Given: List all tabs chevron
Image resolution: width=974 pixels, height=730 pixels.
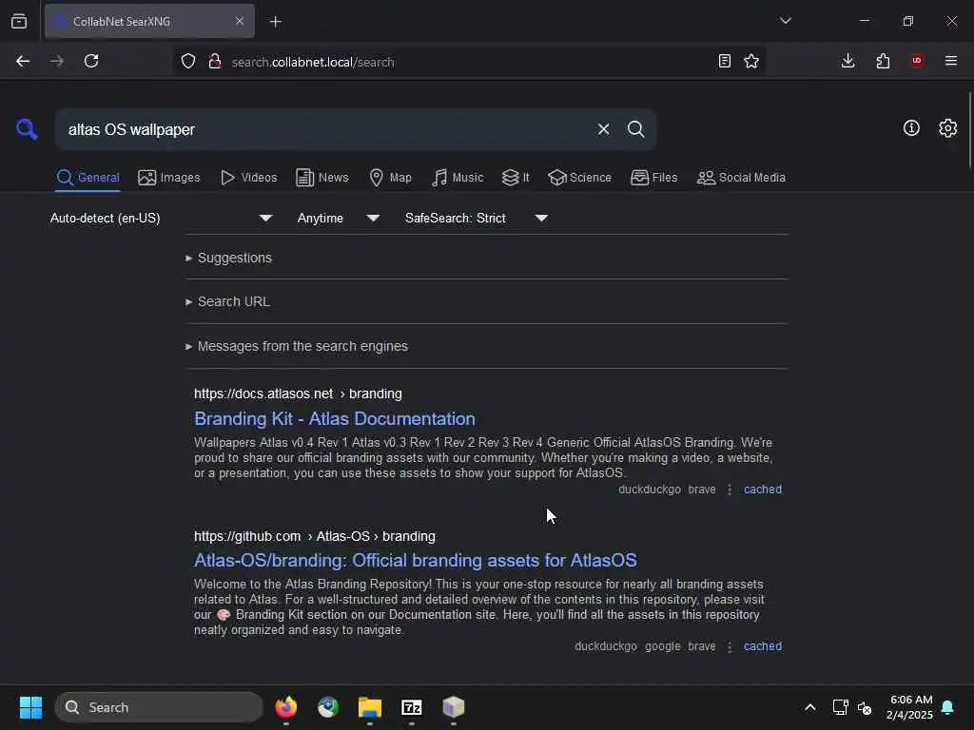Looking at the screenshot, I should 785,21.
